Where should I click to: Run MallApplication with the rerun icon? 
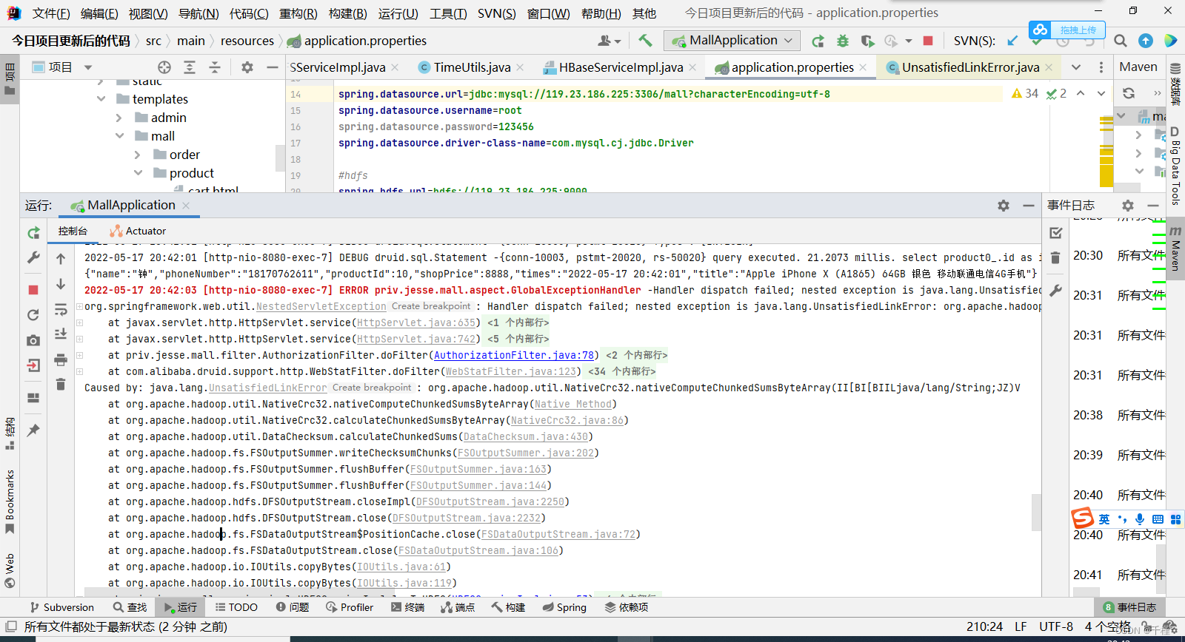[x=818, y=41]
